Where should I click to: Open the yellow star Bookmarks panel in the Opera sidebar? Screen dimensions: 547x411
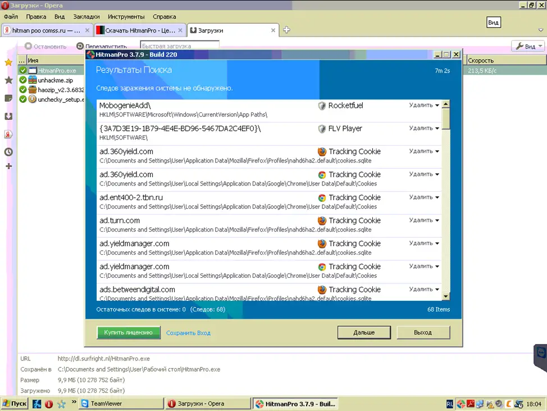pyautogui.click(x=8, y=62)
